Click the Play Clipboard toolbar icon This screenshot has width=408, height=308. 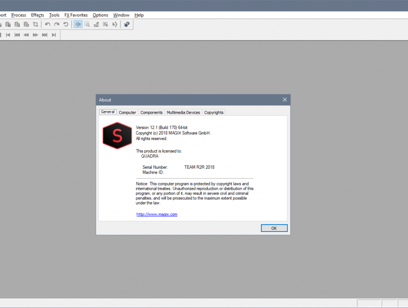click(26, 24)
